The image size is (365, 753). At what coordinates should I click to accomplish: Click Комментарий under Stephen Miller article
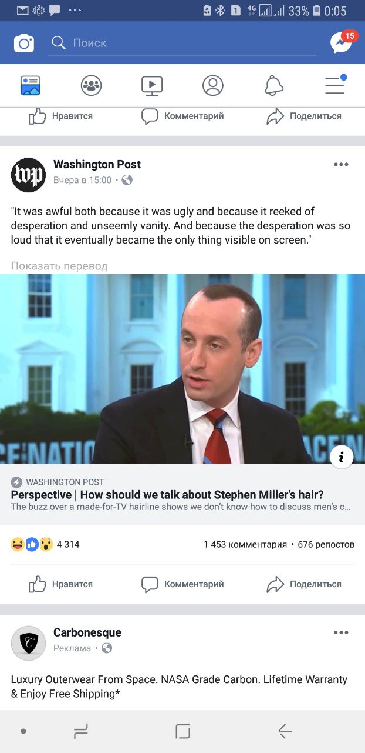(182, 584)
